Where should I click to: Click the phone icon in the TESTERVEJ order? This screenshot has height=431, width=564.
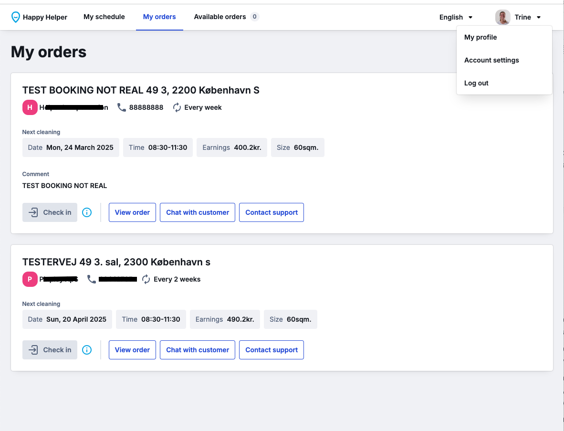click(91, 279)
